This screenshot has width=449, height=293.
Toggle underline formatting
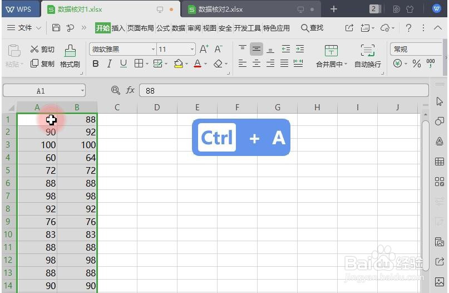click(x=124, y=64)
